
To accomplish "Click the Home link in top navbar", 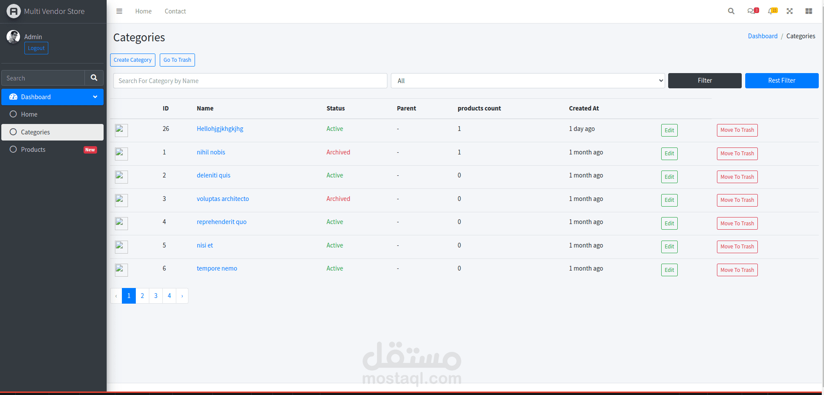I will pos(143,11).
